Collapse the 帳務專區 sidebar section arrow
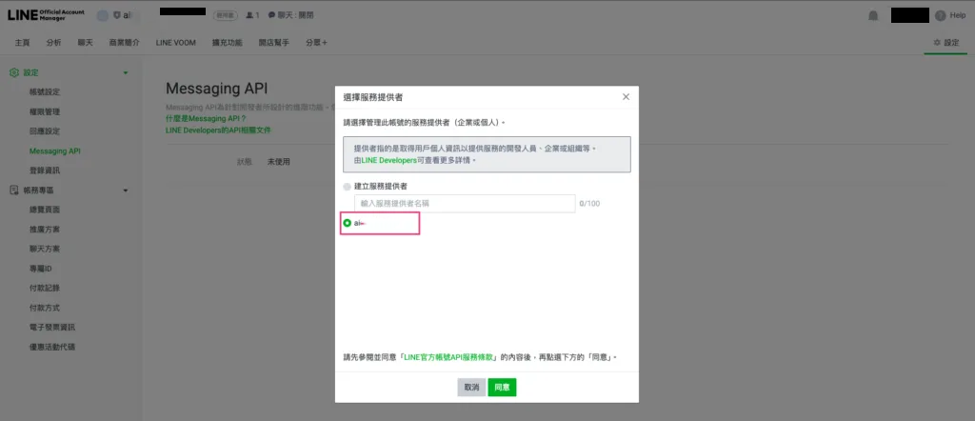The image size is (975, 421). tap(126, 190)
